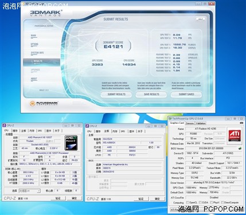Open the 缓存 tab in left CPU-Z window
Viewport: 246px width, 215px height.
point(15,131)
